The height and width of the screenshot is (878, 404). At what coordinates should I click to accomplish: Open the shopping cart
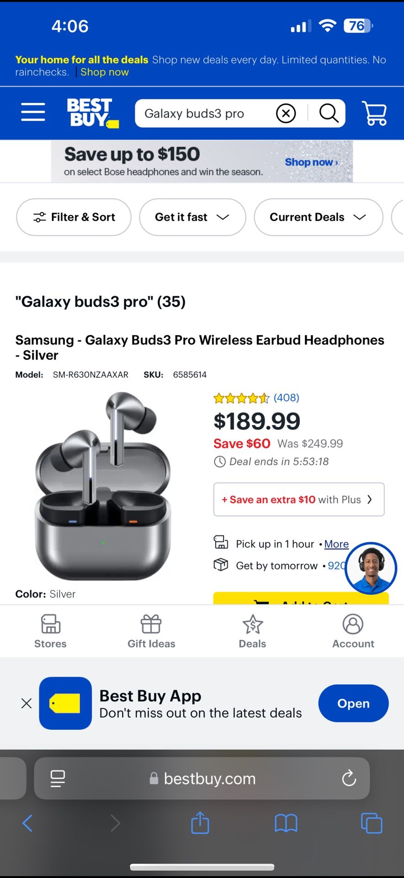point(374,113)
